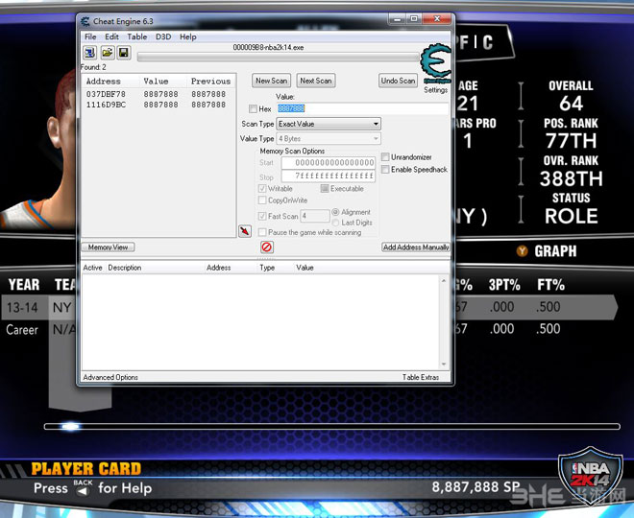Open a cheat table folder icon
This screenshot has width=634, height=518.
pyautogui.click(x=108, y=53)
